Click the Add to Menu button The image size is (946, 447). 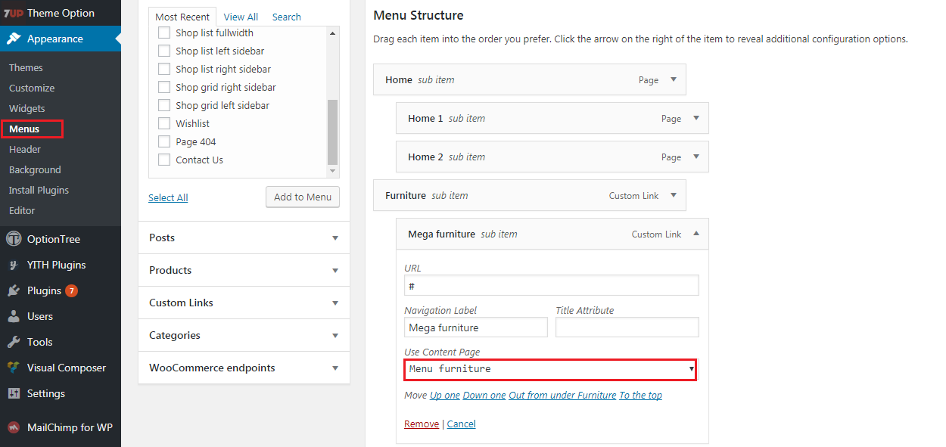pyautogui.click(x=303, y=197)
